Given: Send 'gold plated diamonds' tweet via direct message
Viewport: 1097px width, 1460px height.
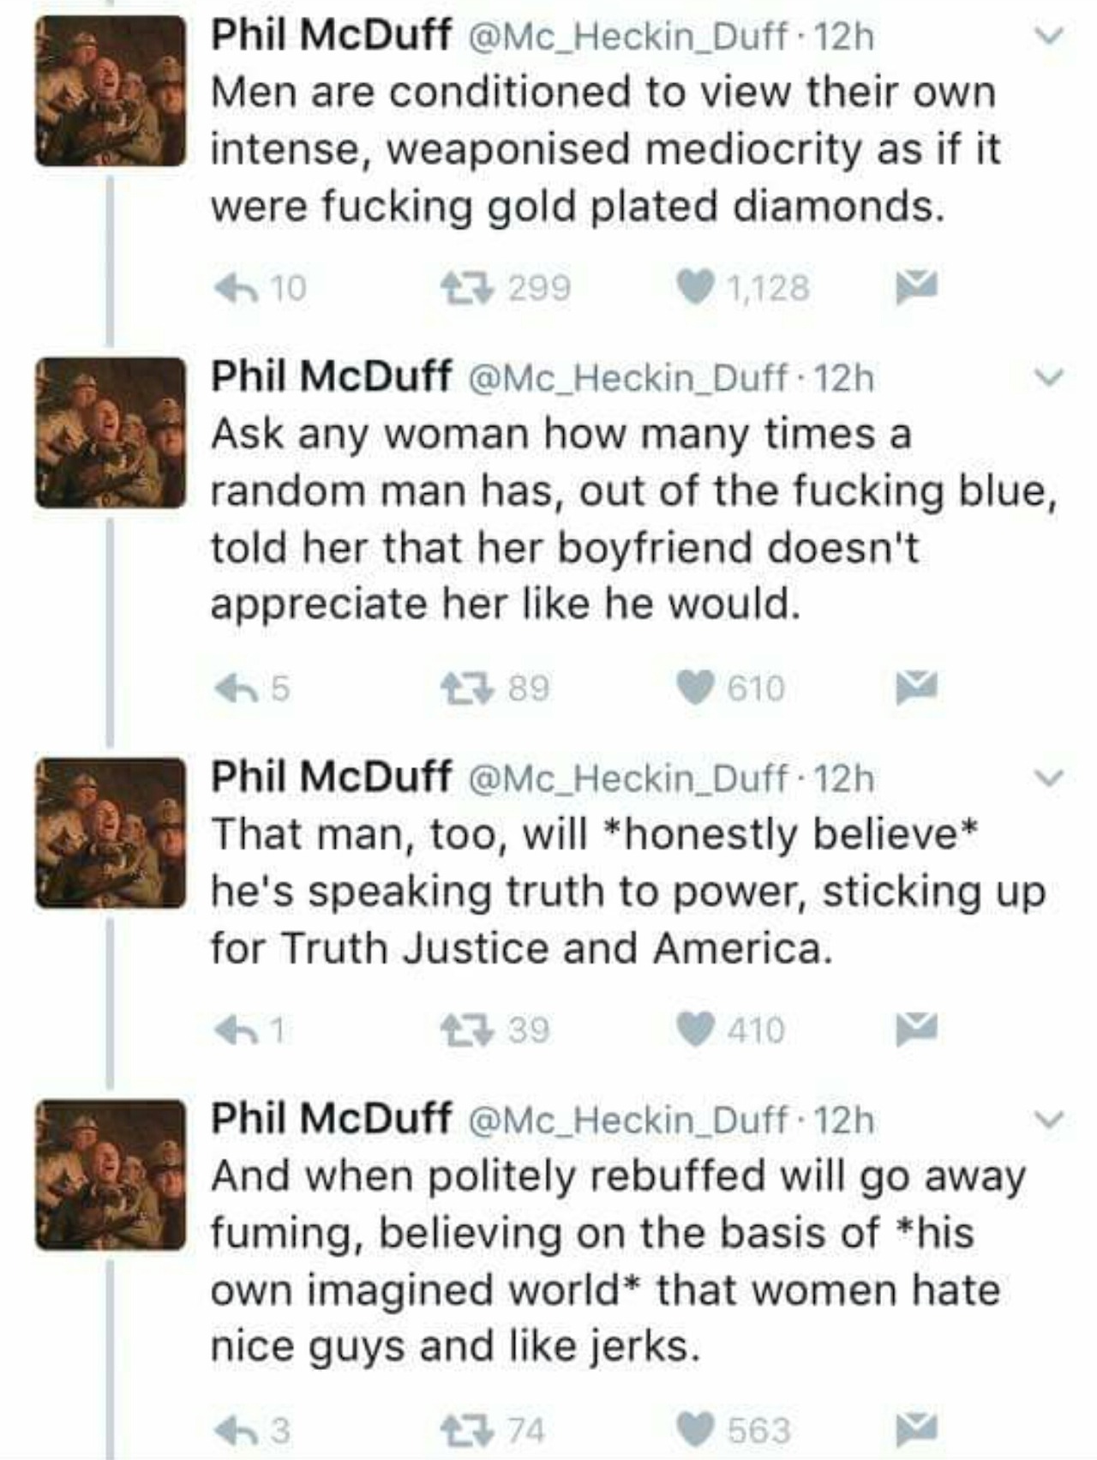Looking at the screenshot, I should [916, 287].
